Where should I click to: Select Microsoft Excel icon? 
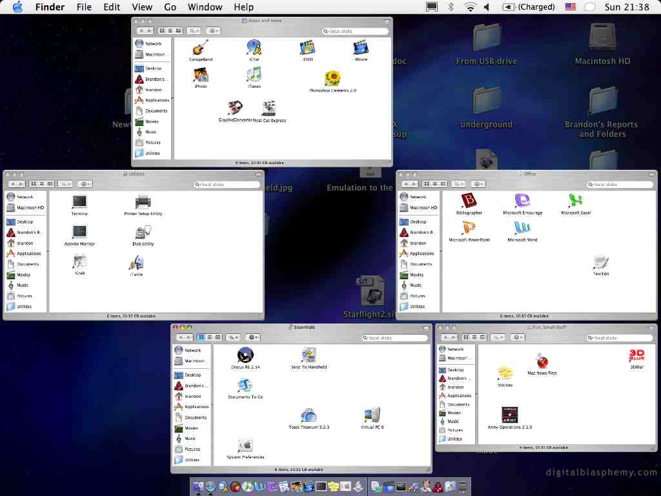point(575,201)
